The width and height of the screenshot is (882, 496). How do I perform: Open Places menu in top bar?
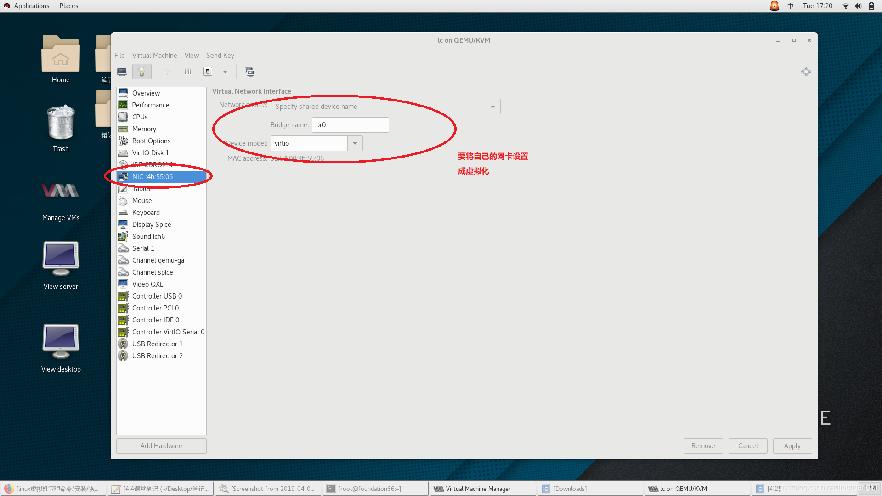[x=68, y=6]
